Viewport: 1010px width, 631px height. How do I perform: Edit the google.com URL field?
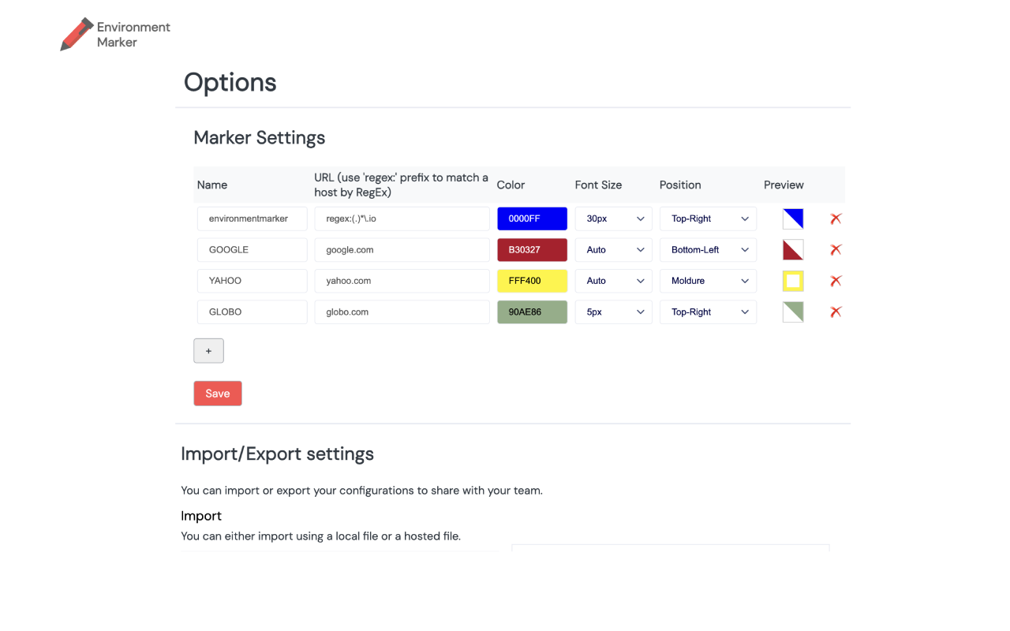tap(402, 250)
